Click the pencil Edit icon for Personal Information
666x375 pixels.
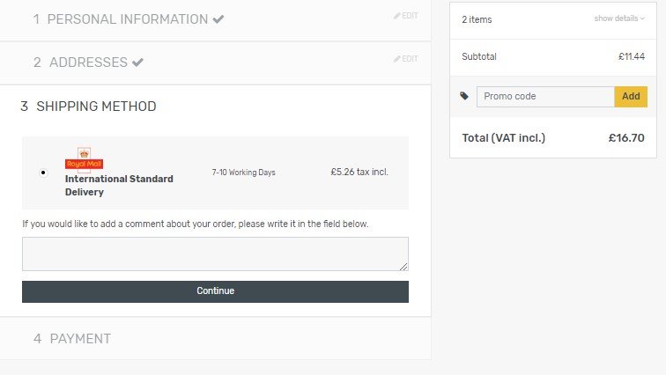pyautogui.click(x=397, y=16)
